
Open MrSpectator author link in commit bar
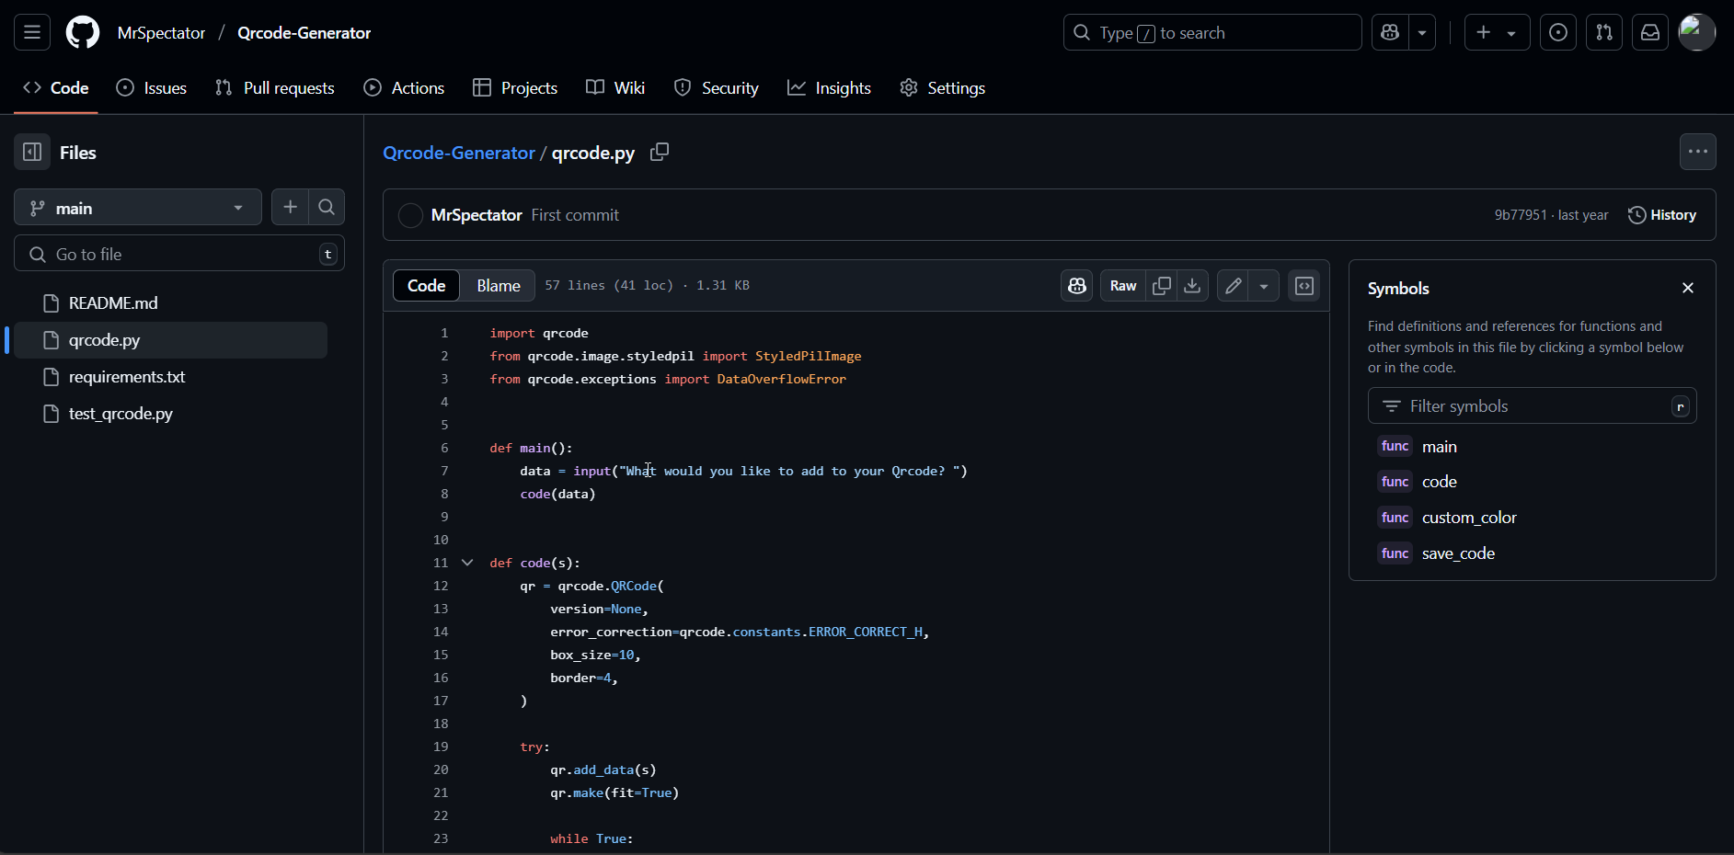coord(477,215)
